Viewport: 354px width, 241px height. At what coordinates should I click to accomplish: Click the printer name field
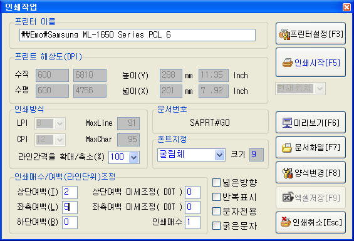coord(137,35)
